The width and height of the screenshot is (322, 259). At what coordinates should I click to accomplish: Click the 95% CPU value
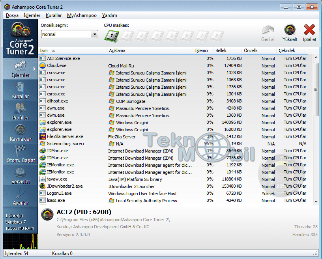coord(209,143)
